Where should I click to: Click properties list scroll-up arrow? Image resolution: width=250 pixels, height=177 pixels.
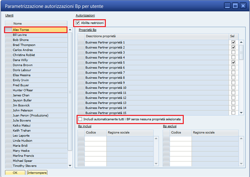(x=241, y=42)
